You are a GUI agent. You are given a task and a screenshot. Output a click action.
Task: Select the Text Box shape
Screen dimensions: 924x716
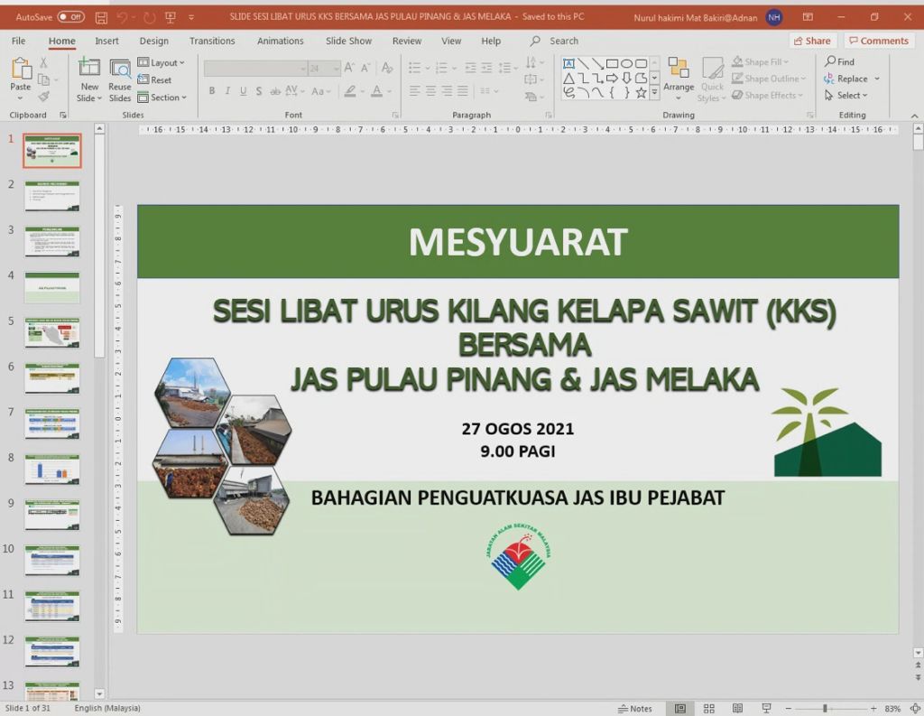pos(568,64)
